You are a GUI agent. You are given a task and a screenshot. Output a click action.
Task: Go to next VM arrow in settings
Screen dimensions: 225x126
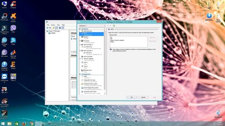tap(110, 26)
